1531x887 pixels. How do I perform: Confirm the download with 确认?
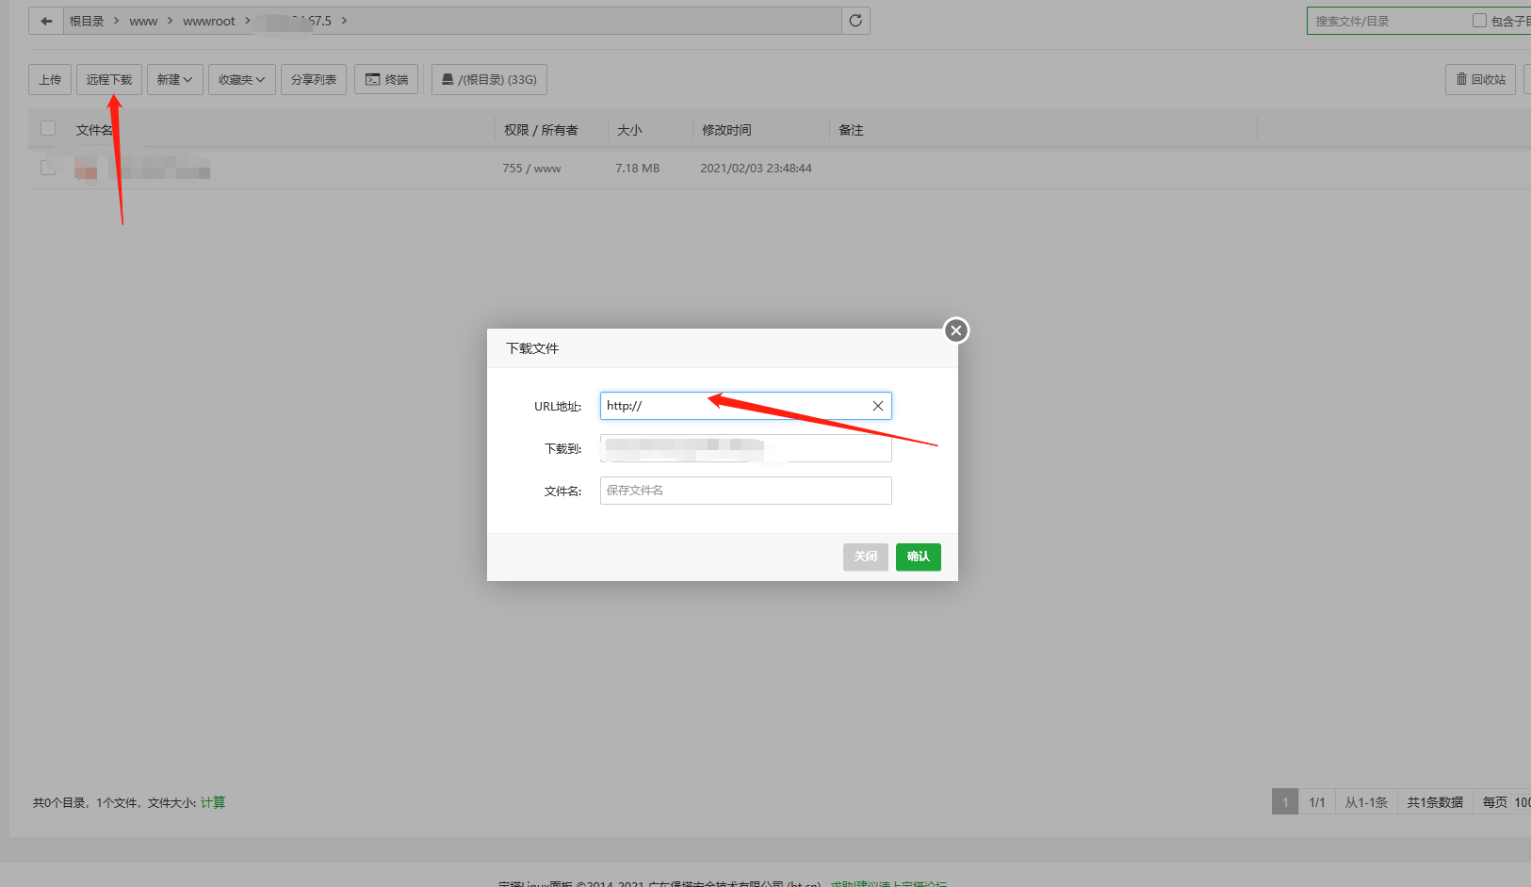[919, 556]
